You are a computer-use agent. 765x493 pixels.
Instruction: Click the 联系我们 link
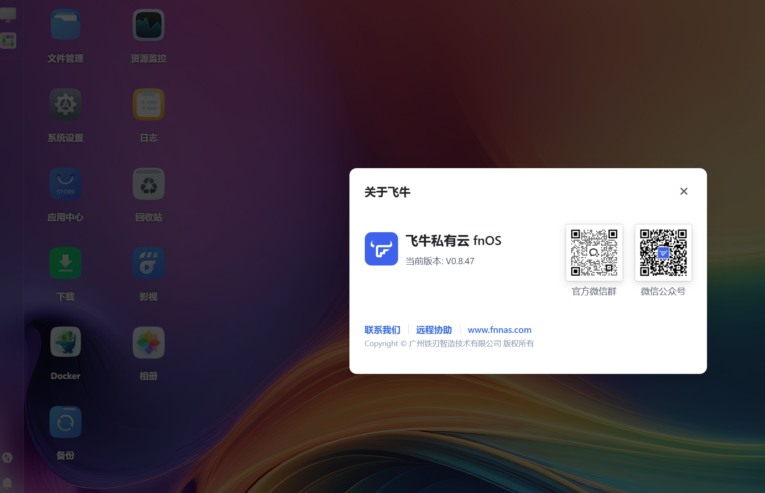pos(382,330)
